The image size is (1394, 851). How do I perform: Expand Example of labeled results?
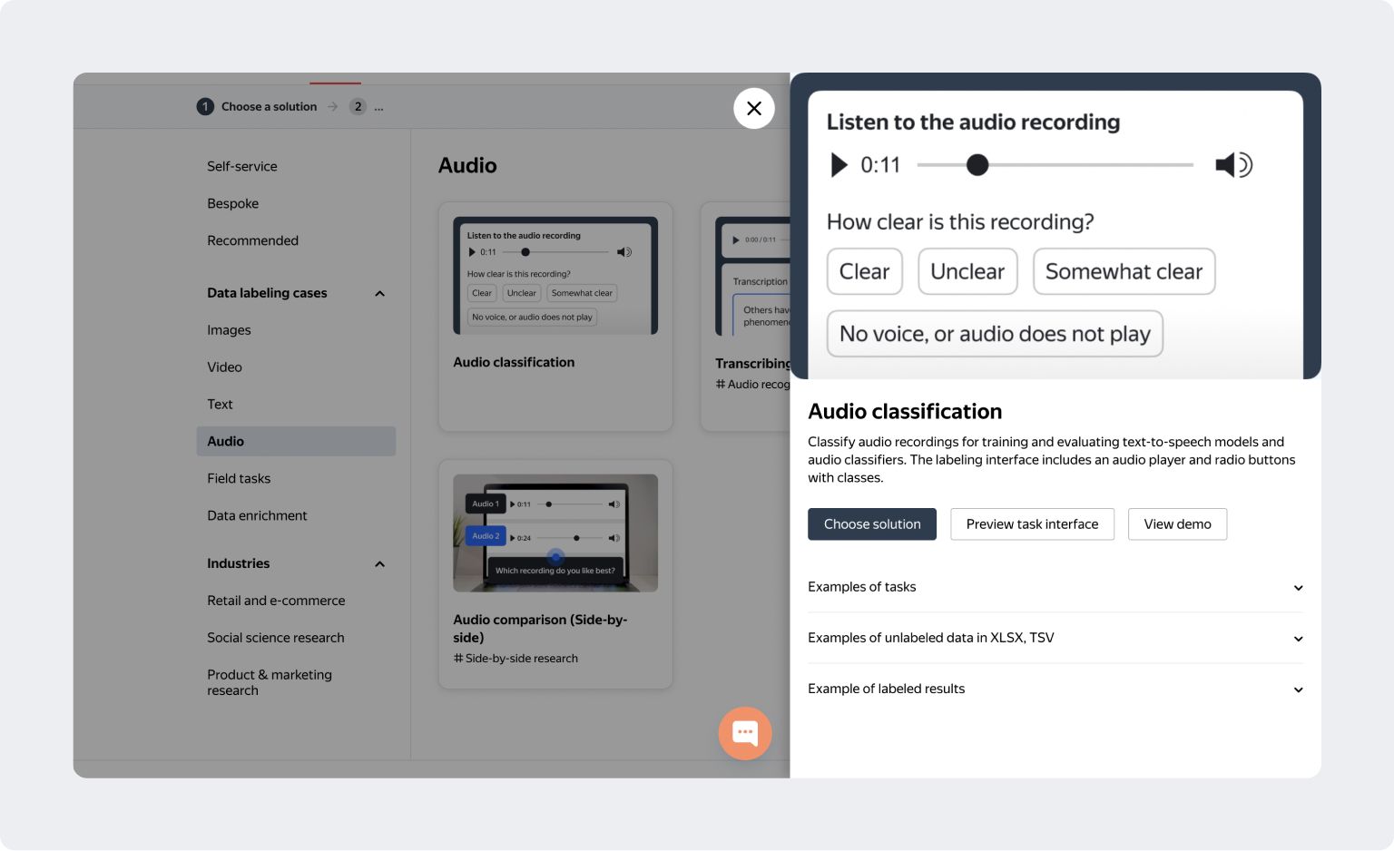click(x=1055, y=689)
